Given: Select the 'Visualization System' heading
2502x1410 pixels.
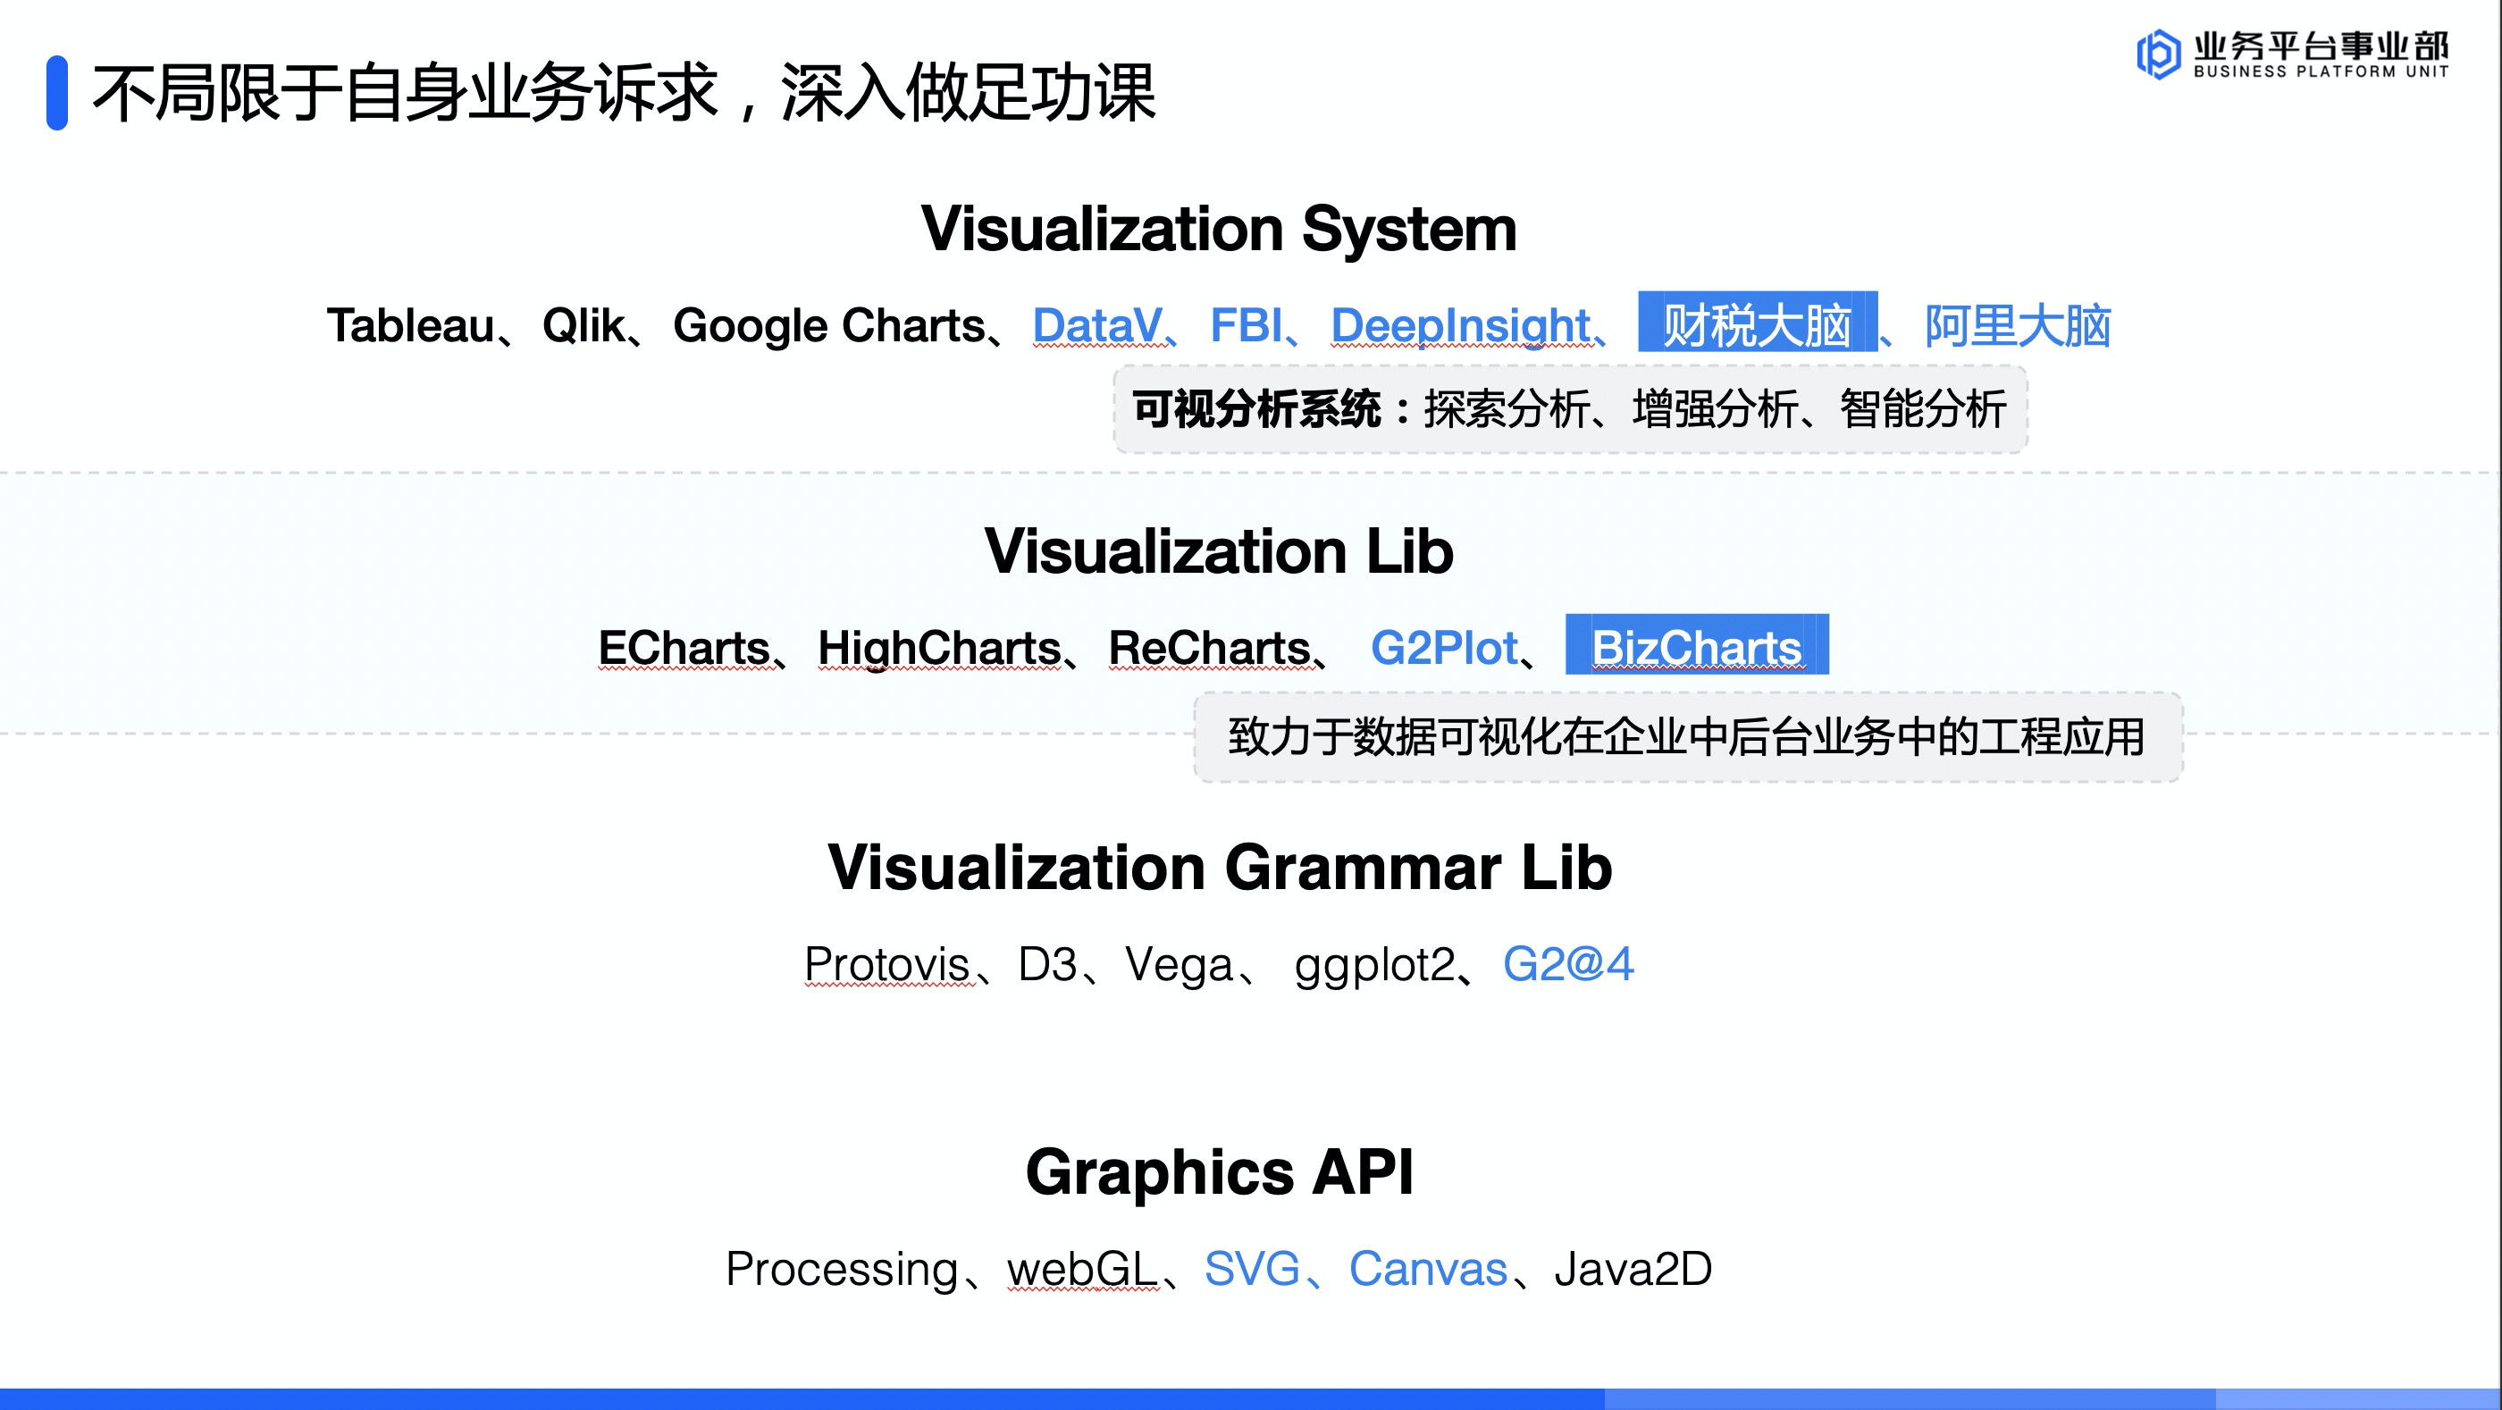Looking at the screenshot, I should tap(1219, 229).
